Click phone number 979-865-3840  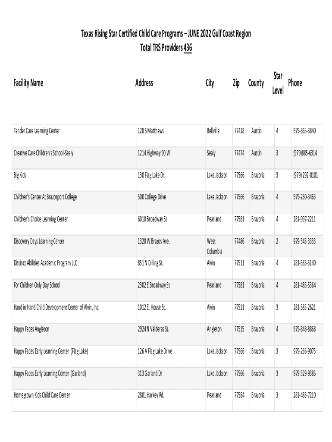304,131
